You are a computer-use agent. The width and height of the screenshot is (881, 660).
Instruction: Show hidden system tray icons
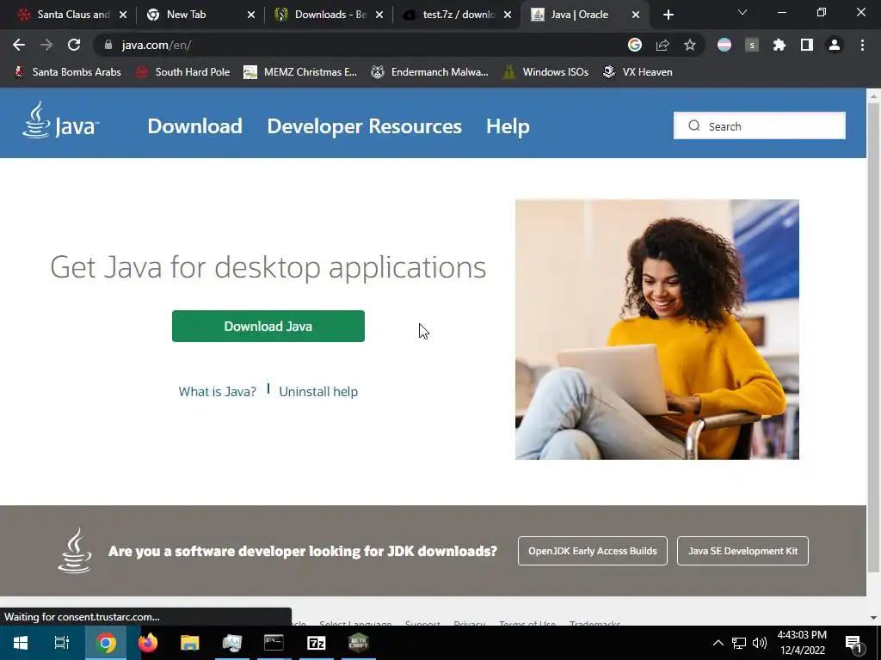[718, 643]
